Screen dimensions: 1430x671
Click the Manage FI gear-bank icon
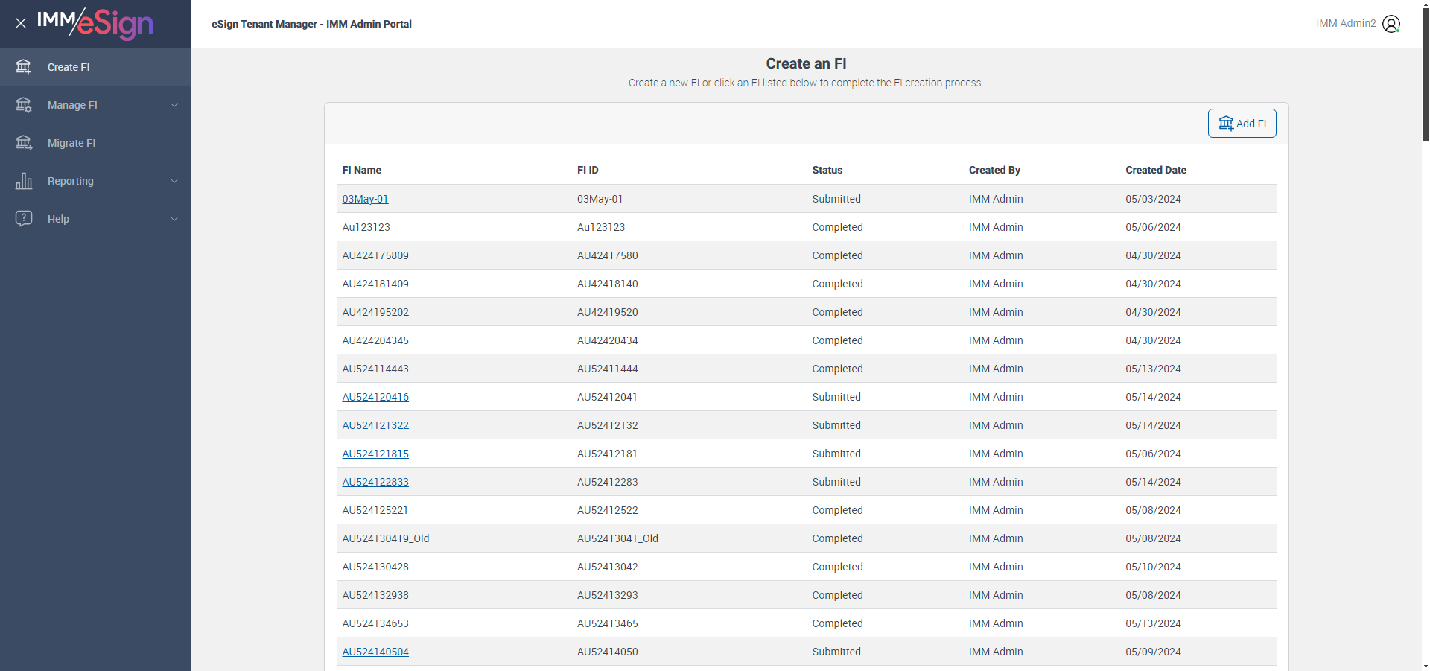tap(24, 105)
